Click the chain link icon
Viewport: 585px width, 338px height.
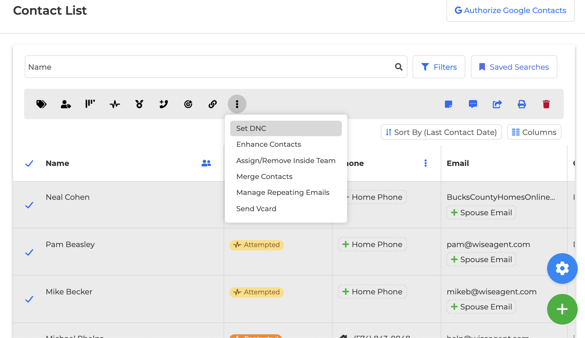click(213, 104)
